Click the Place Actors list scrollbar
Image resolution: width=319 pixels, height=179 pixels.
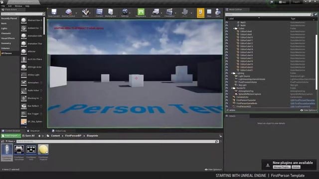pyautogui.click(x=44, y=26)
